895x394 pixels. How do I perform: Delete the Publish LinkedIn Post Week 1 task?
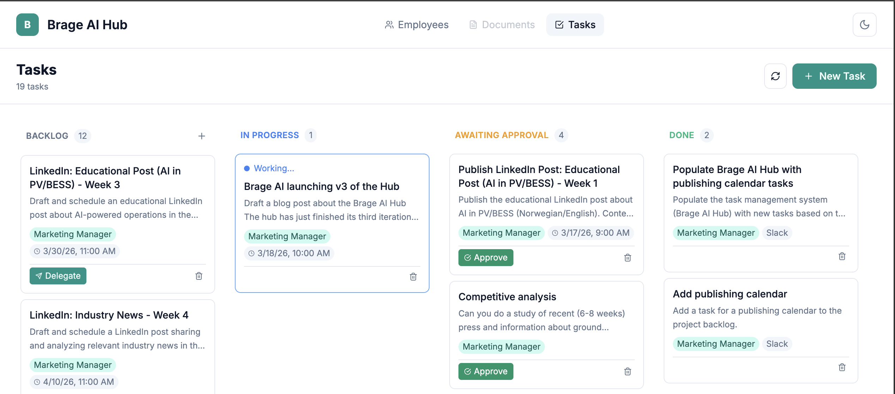628,258
